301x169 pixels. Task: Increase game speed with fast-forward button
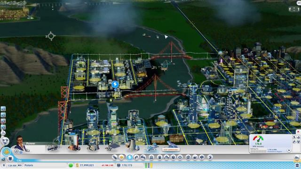[x=20, y=165]
